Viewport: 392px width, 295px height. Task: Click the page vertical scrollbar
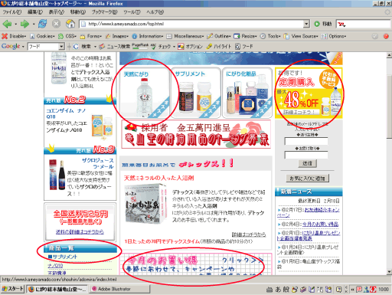(x=390, y=163)
